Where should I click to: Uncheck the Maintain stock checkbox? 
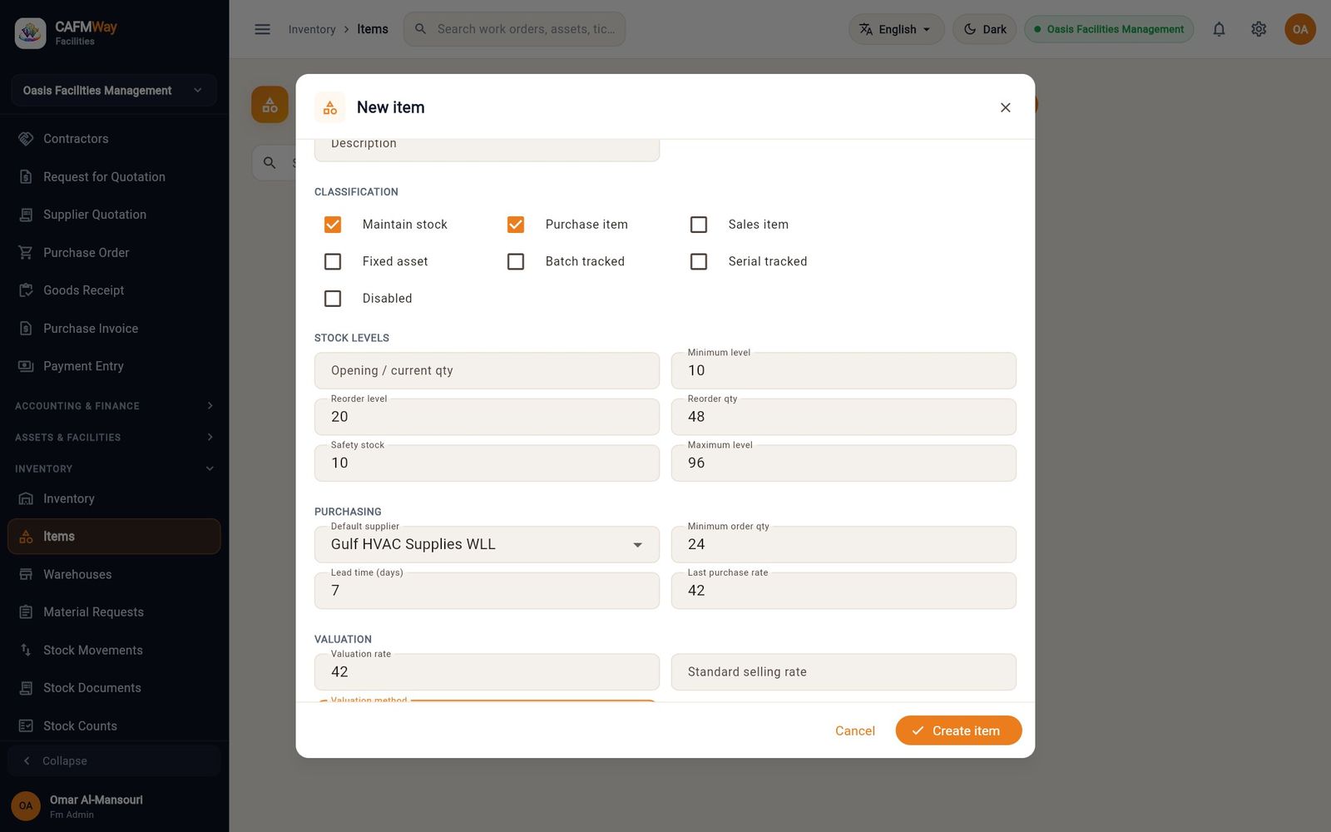click(333, 225)
